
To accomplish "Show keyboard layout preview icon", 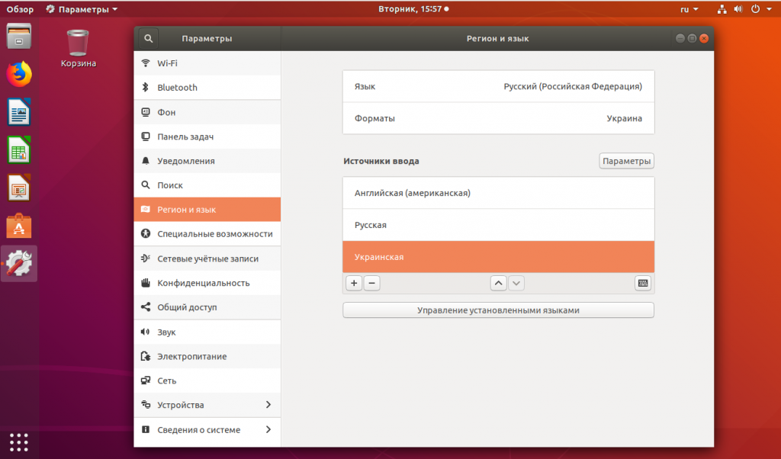I will coord(643,283).
